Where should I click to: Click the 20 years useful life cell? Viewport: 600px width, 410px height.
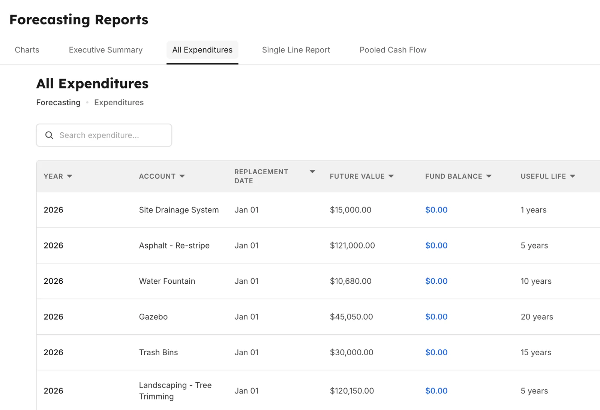(537, 317)
